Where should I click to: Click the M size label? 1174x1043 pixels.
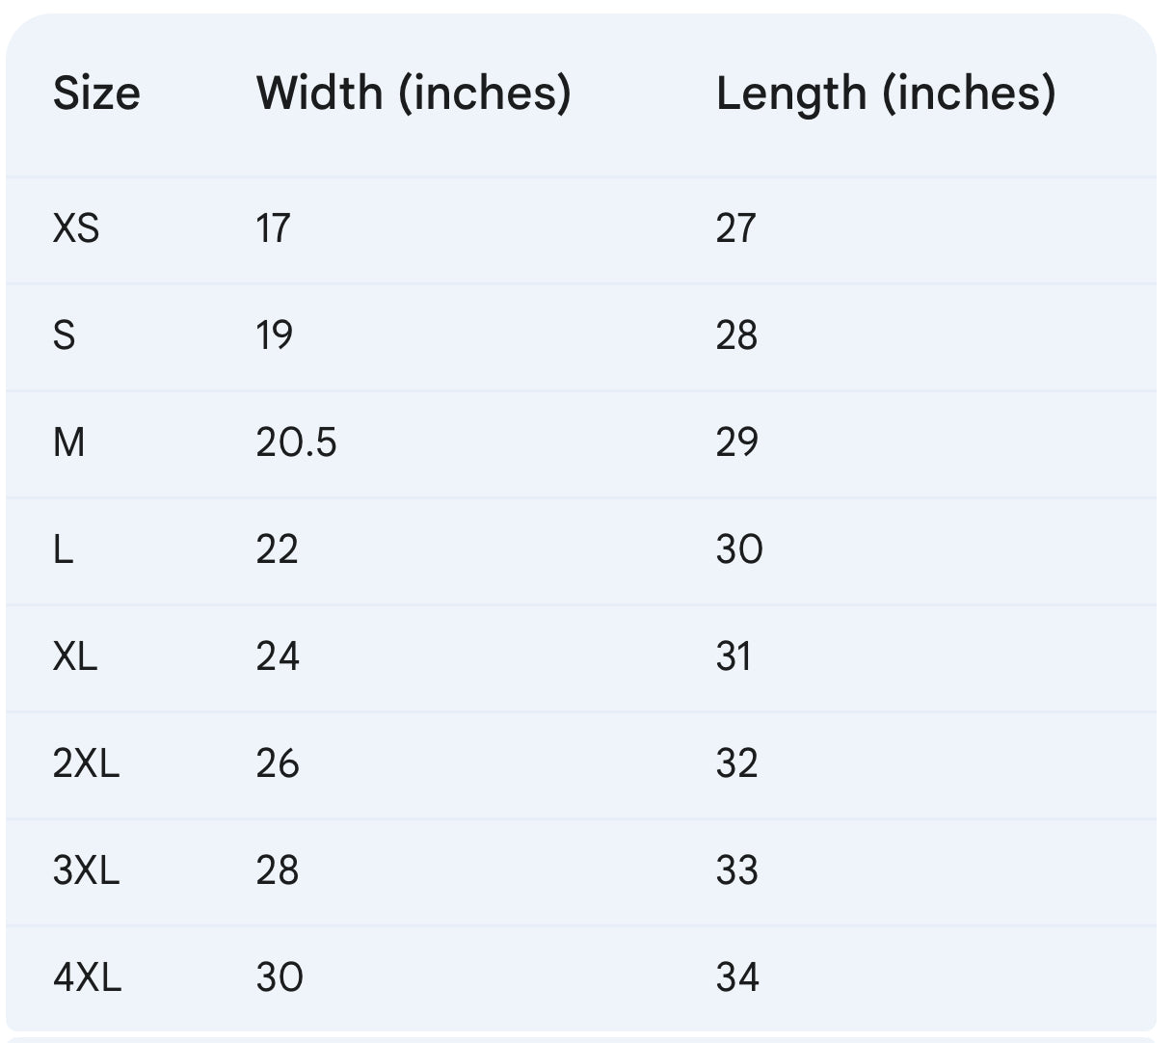(x=69, y=442)
